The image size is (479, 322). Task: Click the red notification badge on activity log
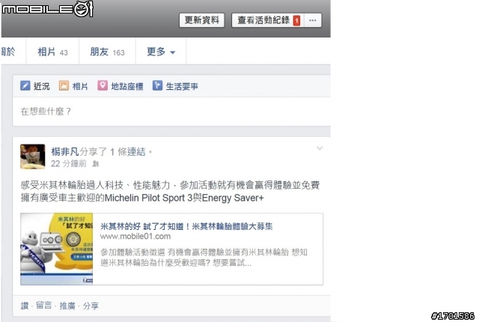(x=296, y=20)
